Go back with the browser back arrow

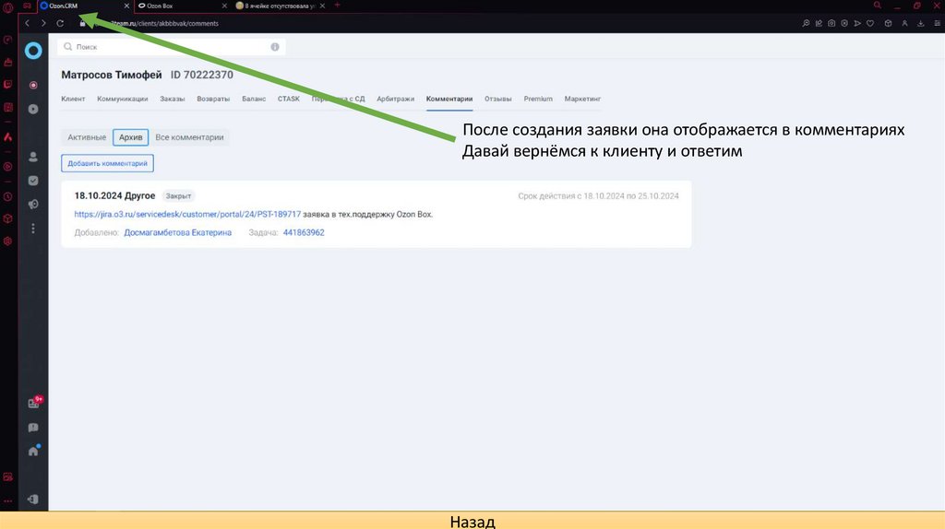27,23
